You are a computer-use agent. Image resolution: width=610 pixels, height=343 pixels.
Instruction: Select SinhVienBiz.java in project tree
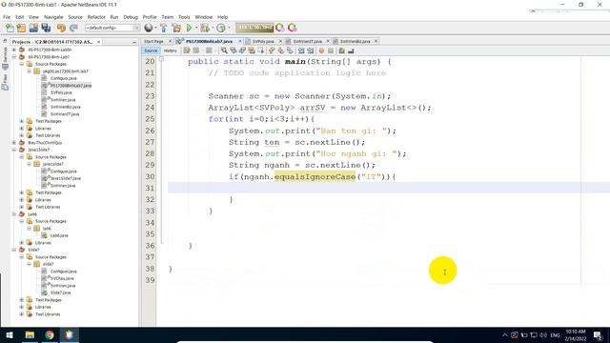(x=66, y=107)
